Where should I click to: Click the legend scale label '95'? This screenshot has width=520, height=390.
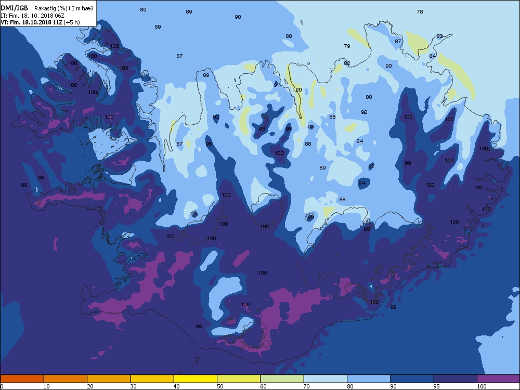[x=436, y=386]
